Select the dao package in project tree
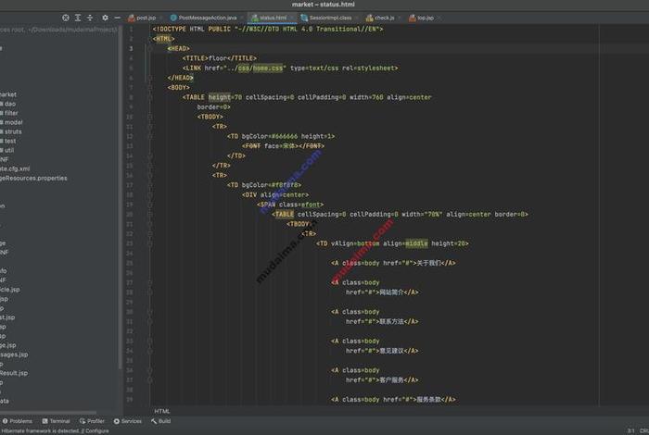 point(8,104)
